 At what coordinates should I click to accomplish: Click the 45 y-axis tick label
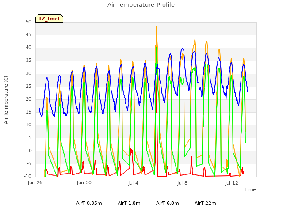28,34
